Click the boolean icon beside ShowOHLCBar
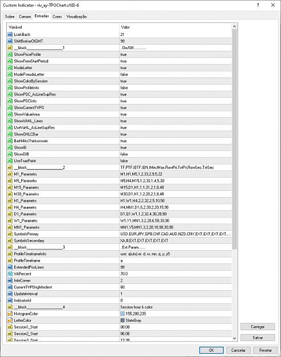The image size is (281, 357). [10, 134]
